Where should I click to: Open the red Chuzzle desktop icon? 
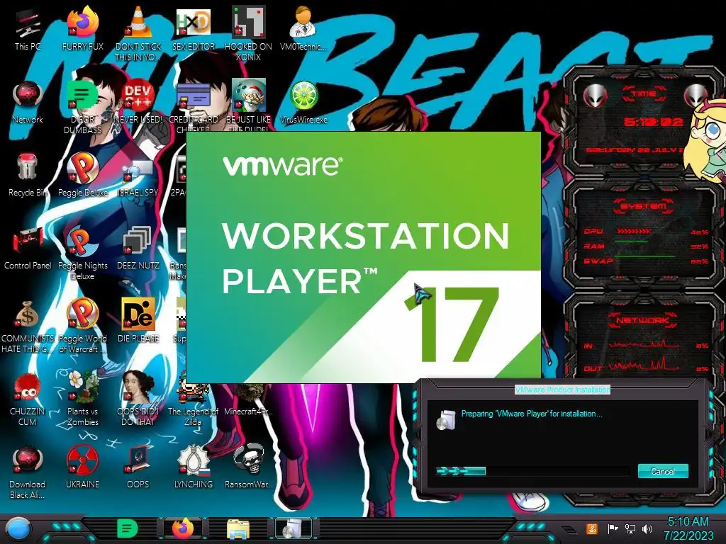click(28, 399)
